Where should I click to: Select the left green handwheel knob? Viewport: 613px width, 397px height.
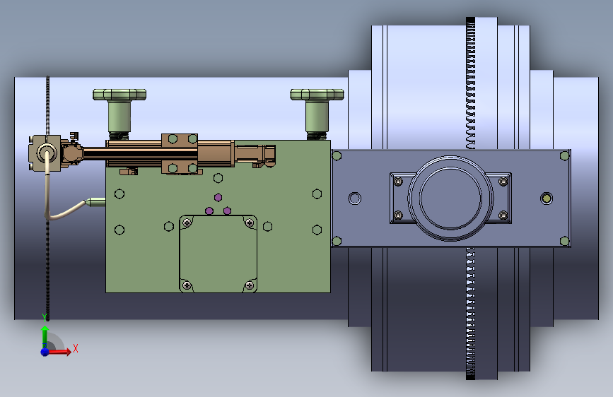(x=119, y=95)
